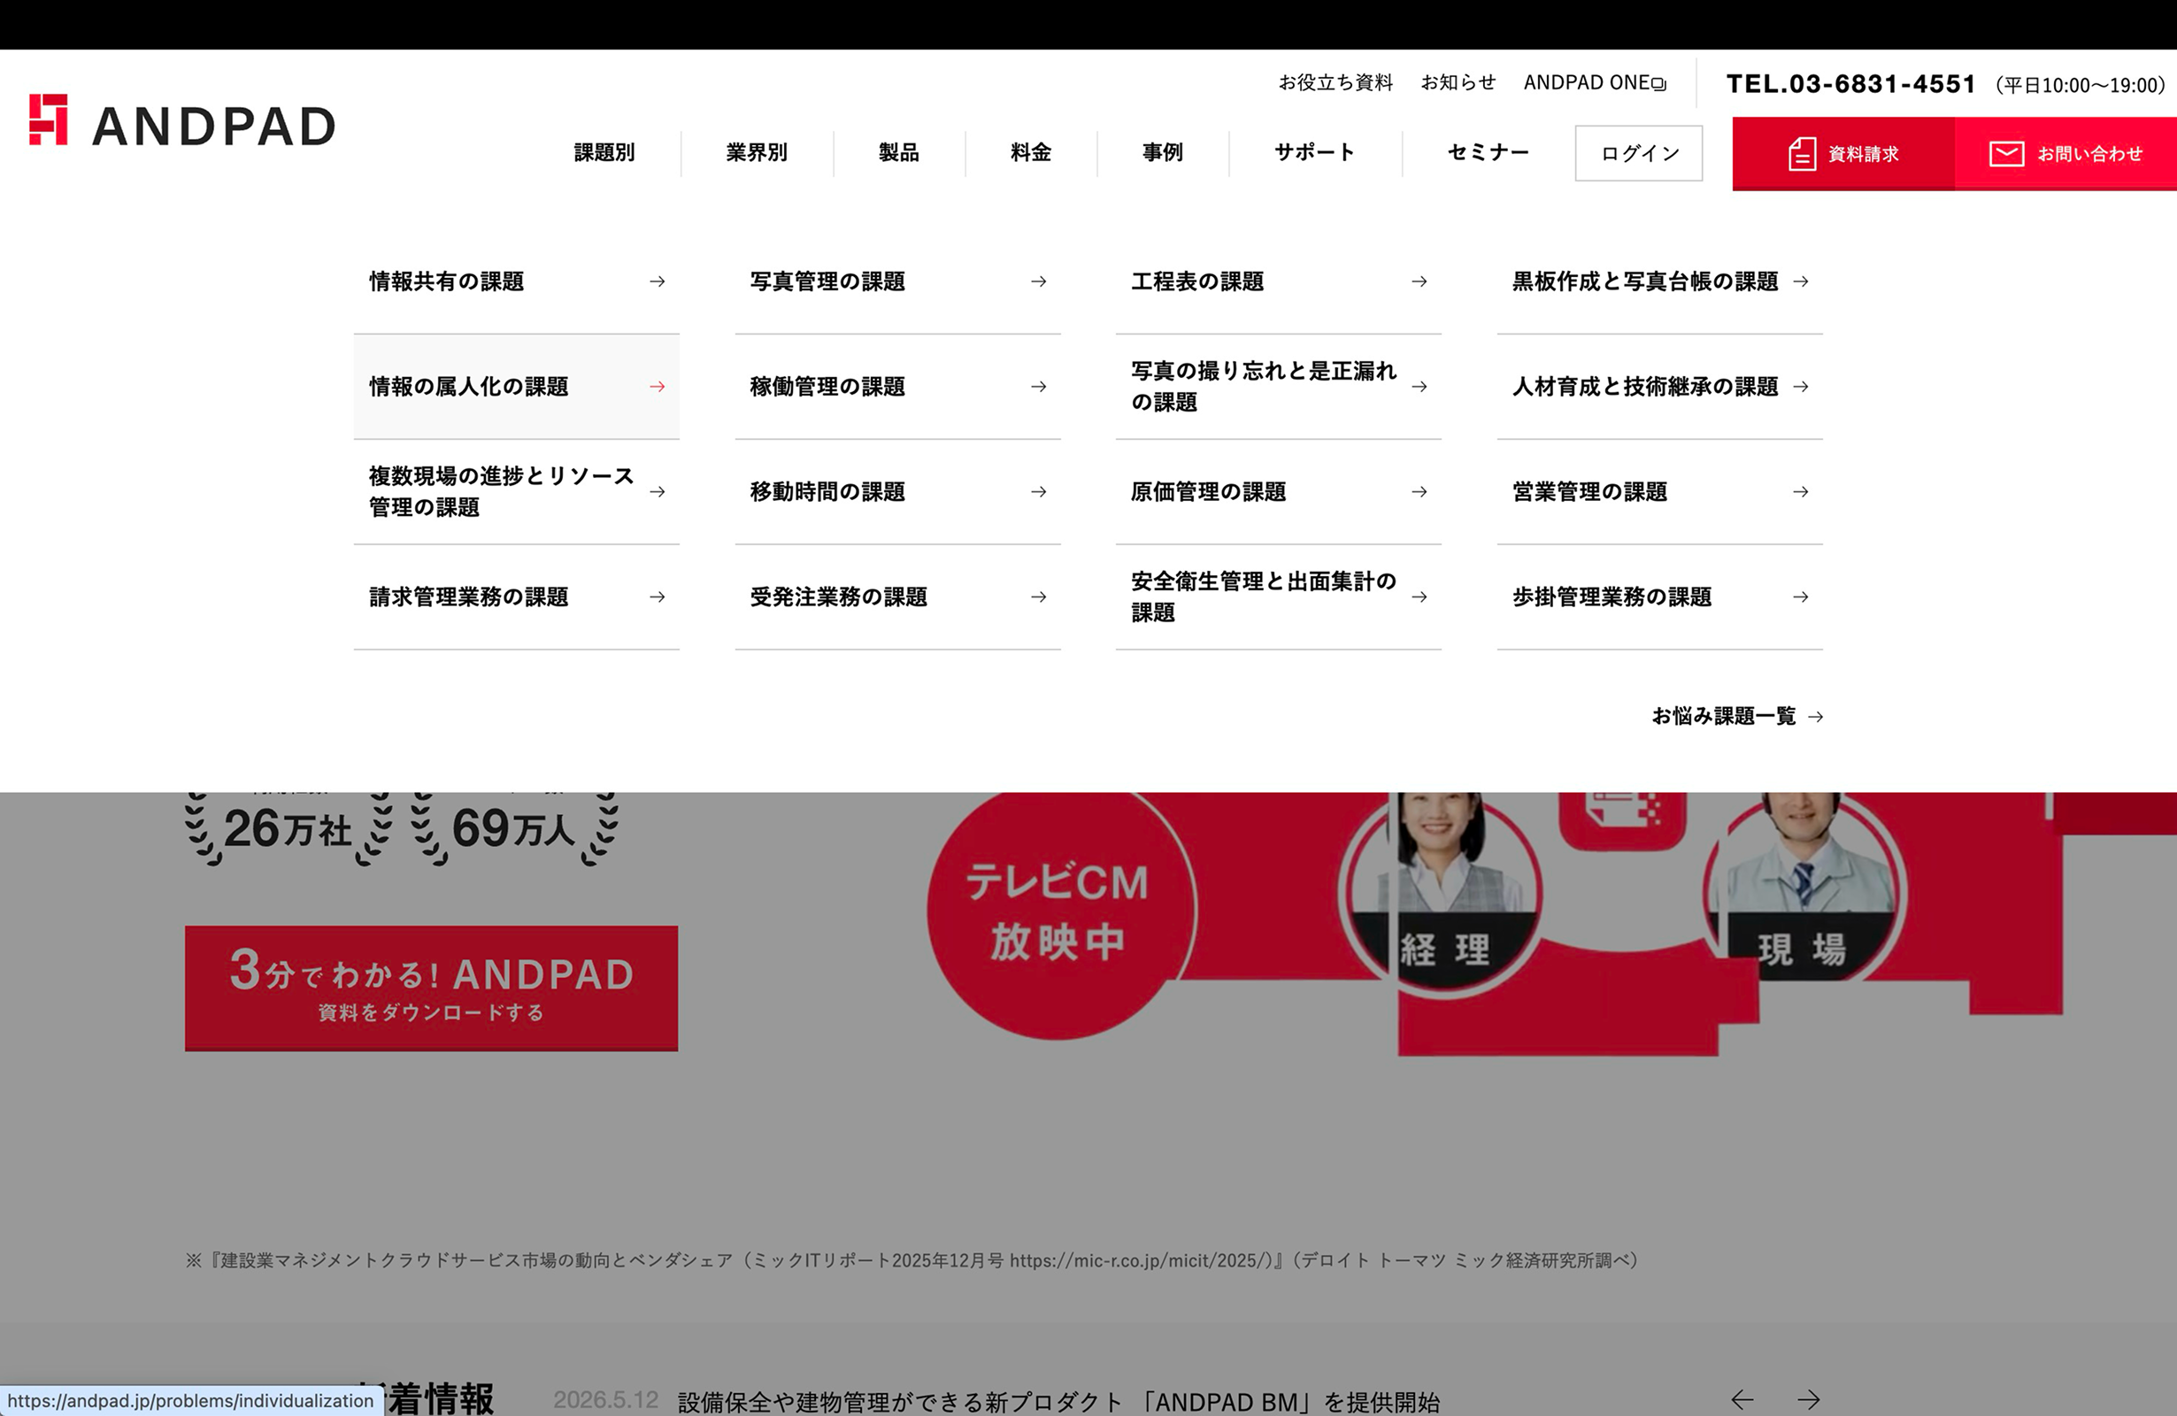Viewport: 2177px width, 1416px height.
Task: Select 原価管理の課題 menu entry
Action: tap(1278, 492)
